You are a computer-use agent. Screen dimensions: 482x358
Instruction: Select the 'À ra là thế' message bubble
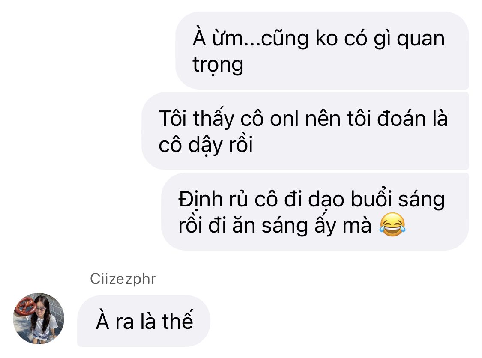click(x=144, y=321)
